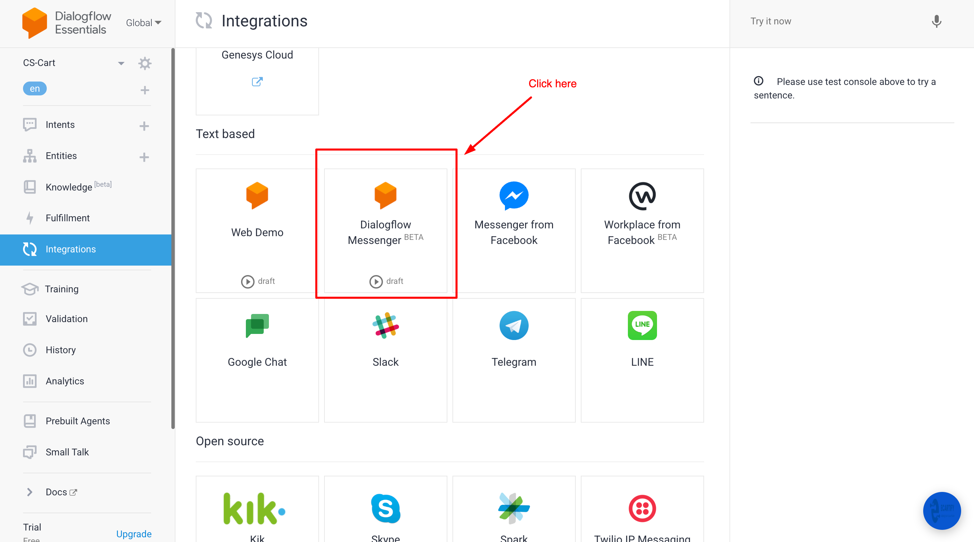Click the Messenger from Facebook icon
The height and width of the screenshot is (542, 974).
[513, 196]
